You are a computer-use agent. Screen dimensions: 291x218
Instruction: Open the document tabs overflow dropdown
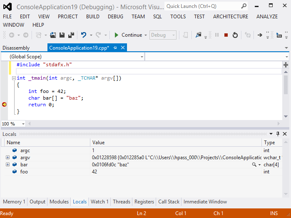(286, 48)
